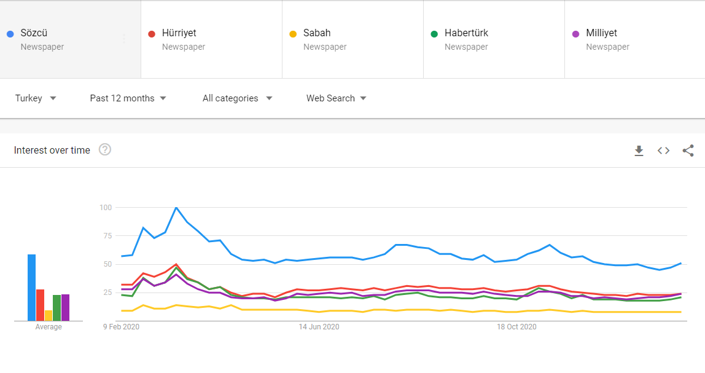This screenshot has width=705, height=373.
Task: Click the blue Sözcü color dot
Action: 10,34
